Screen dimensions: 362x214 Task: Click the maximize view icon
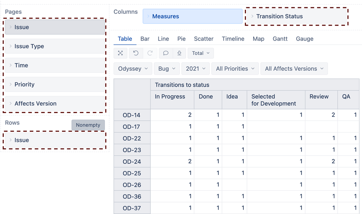[x=120, y=53]
